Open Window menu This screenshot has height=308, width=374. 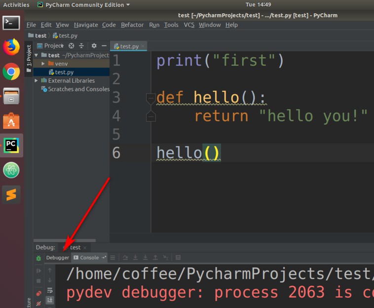click(210, 25)
